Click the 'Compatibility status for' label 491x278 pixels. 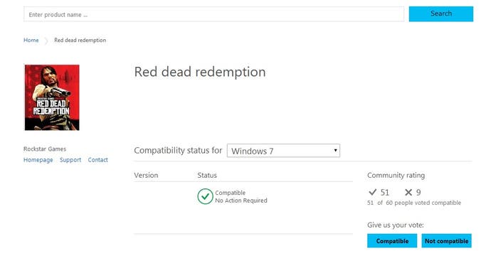[178, 151]
